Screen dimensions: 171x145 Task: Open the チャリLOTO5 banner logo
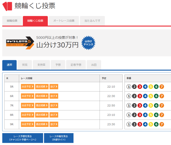20,43
